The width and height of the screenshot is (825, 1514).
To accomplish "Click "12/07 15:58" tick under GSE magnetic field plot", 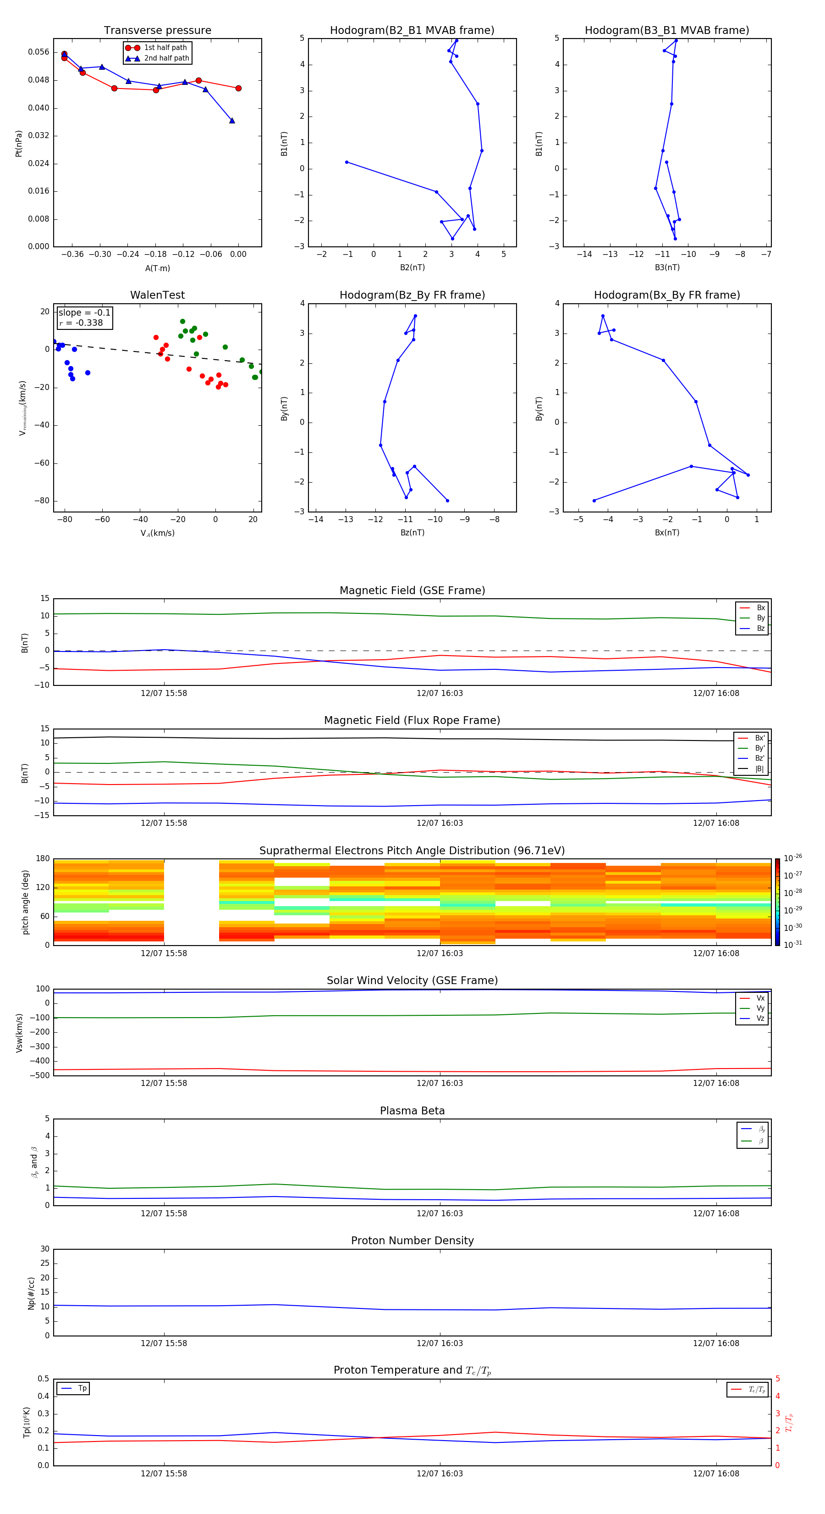I will point(164,694).
